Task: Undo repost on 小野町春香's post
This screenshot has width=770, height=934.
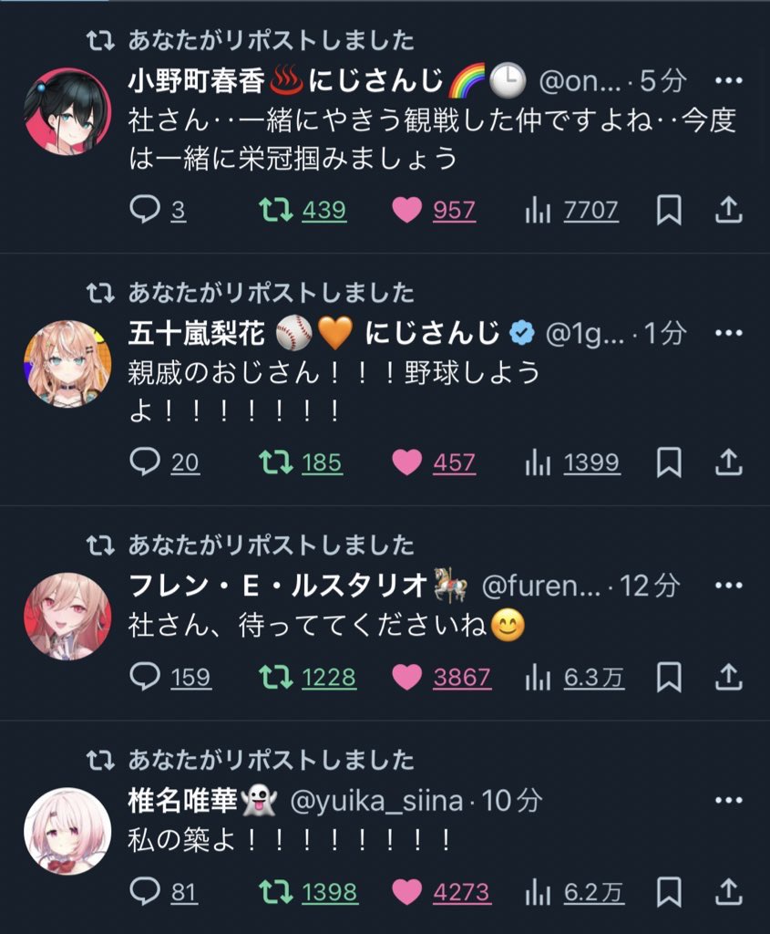Action: tap(303, 210)
